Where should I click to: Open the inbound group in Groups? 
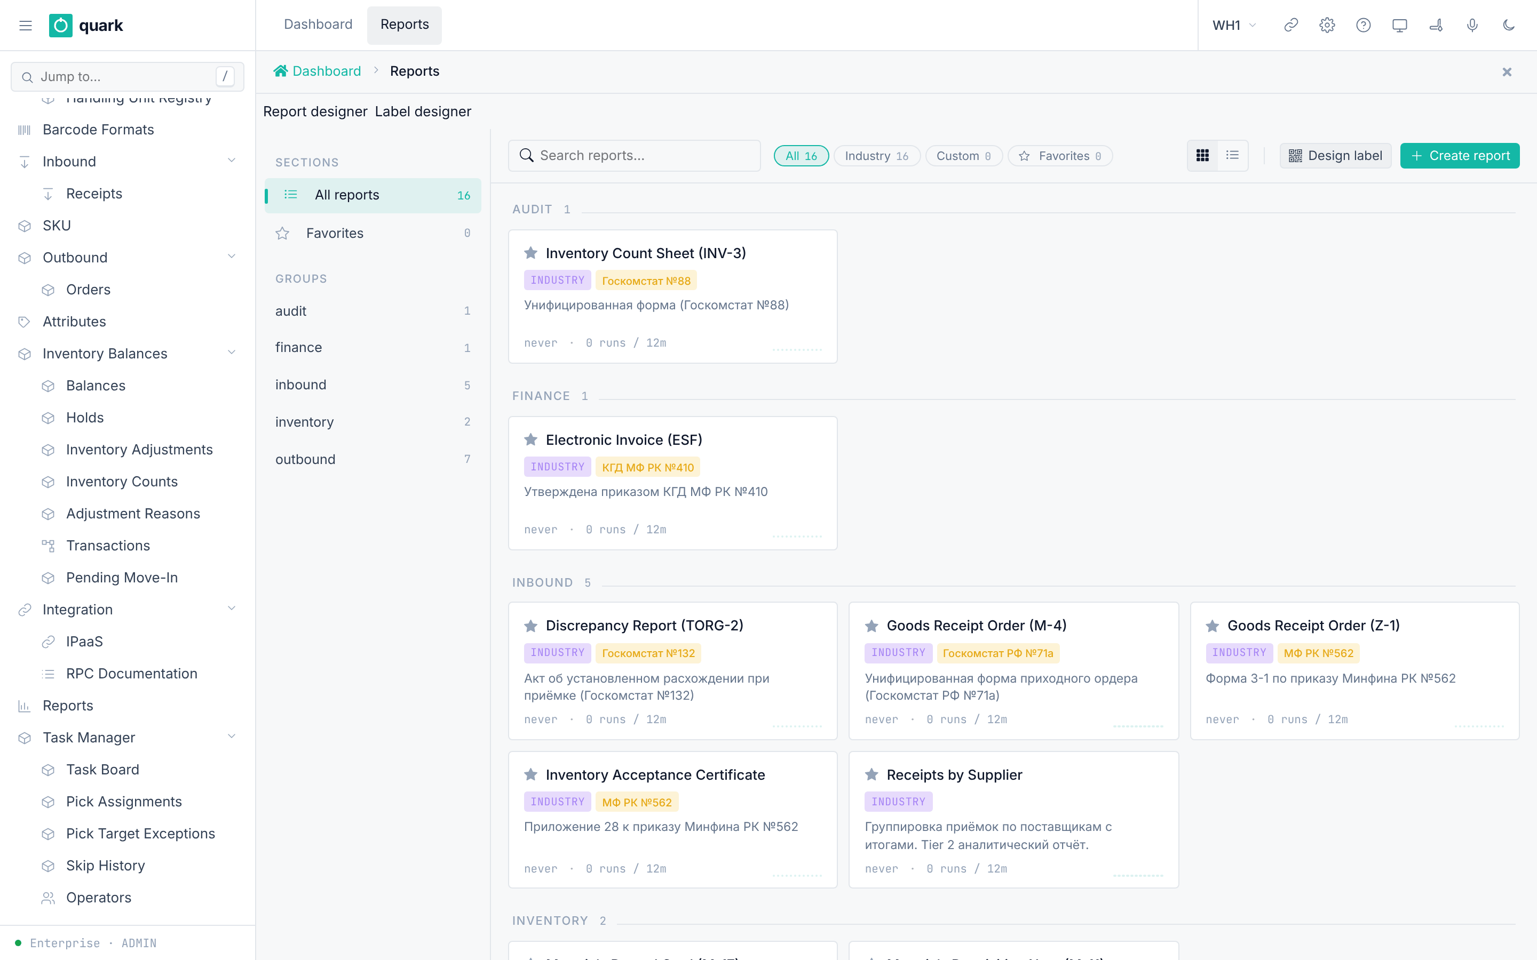372,385
